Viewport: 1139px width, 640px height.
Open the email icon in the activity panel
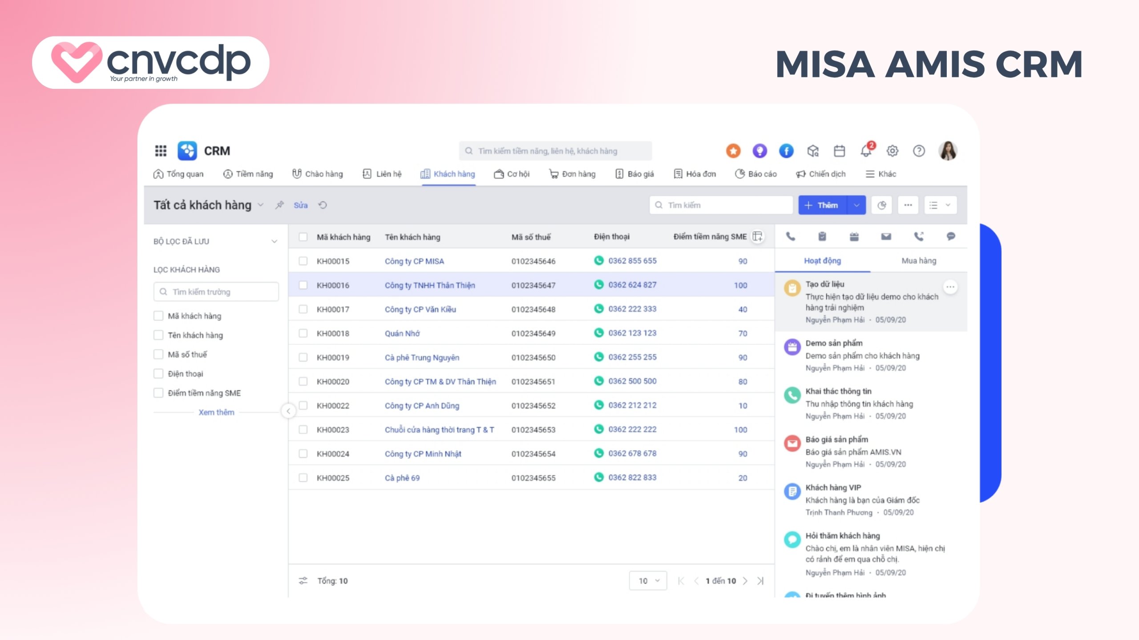[885, 236]
